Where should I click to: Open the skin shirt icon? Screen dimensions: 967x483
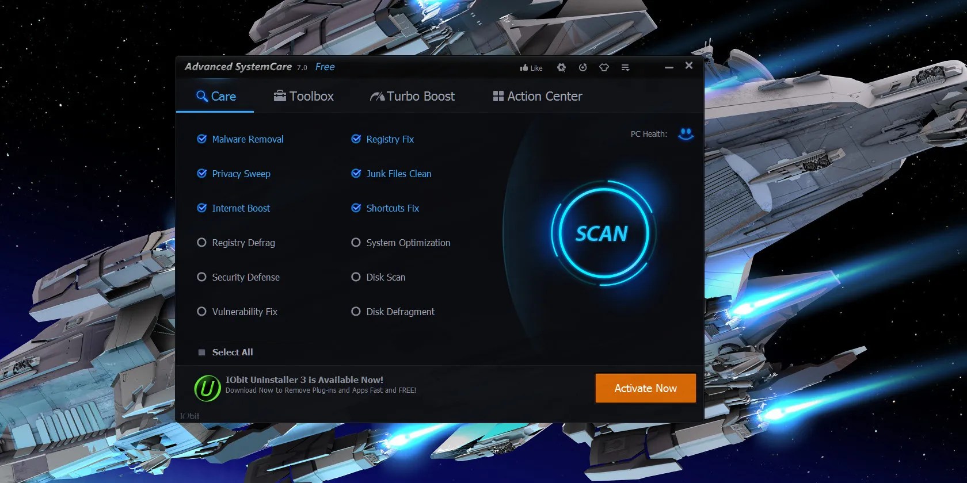pos(604,67)
